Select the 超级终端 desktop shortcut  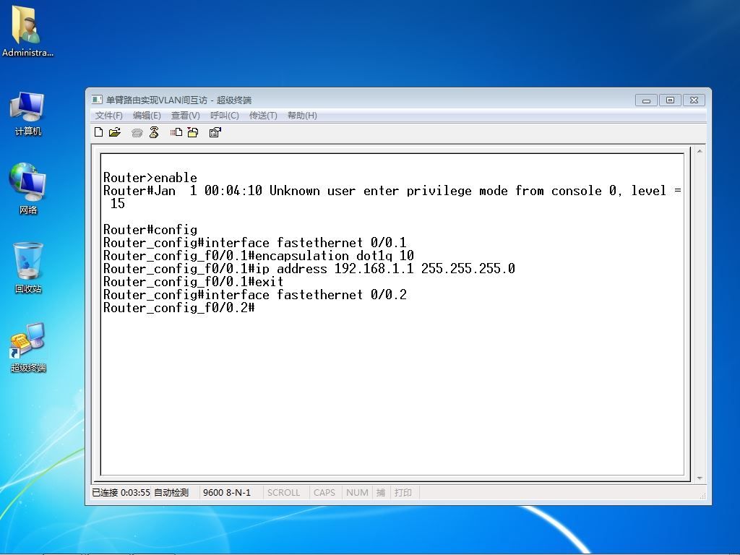click(28, 348)
